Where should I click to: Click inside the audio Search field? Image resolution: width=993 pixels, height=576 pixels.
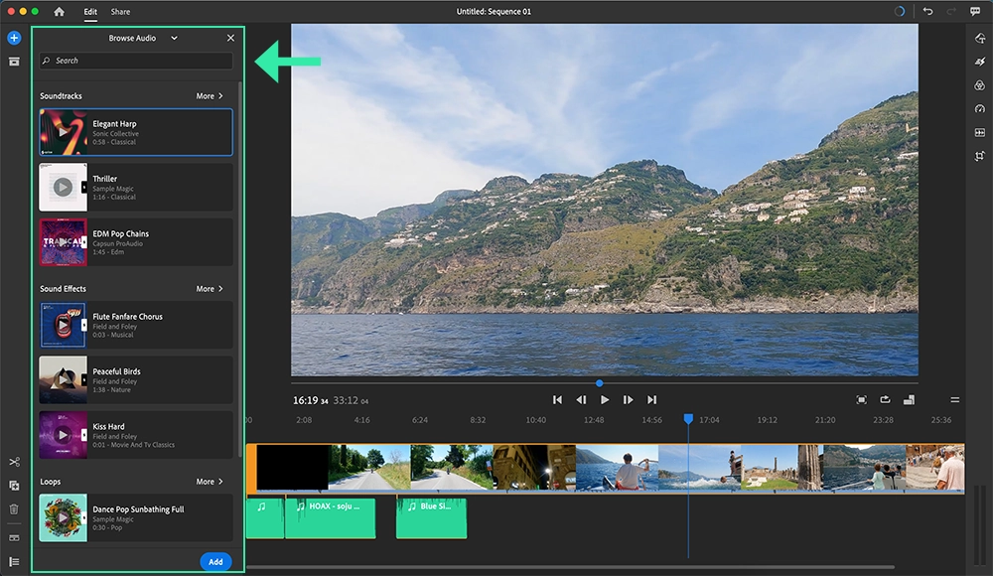pos(135,61)
